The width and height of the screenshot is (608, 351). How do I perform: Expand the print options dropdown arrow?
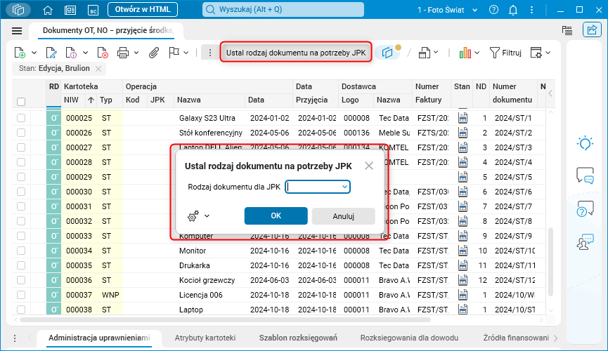pos(136,53)
